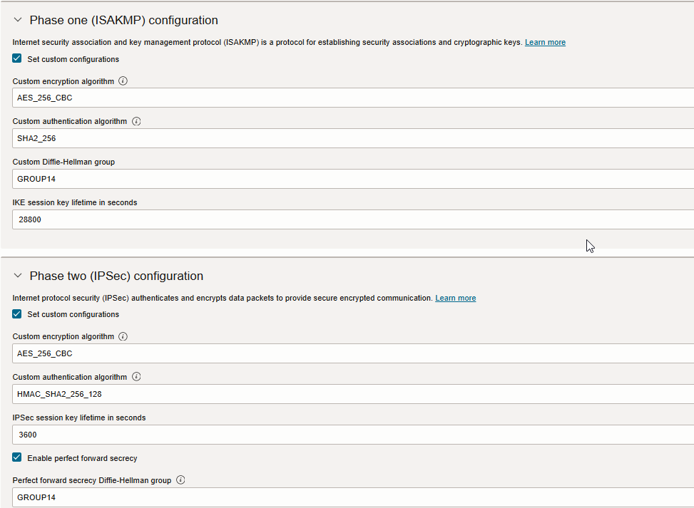Image resolution: width=694 pixels, height=508 pixels.
Task: Click info icon beside Phase one encryption algorithm
Action: coord(123,81)
